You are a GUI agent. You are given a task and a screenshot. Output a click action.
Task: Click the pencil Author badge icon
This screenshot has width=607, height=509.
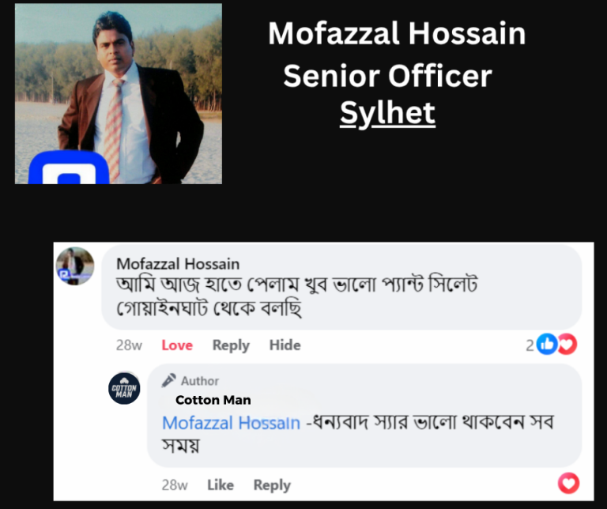point(168,381)
